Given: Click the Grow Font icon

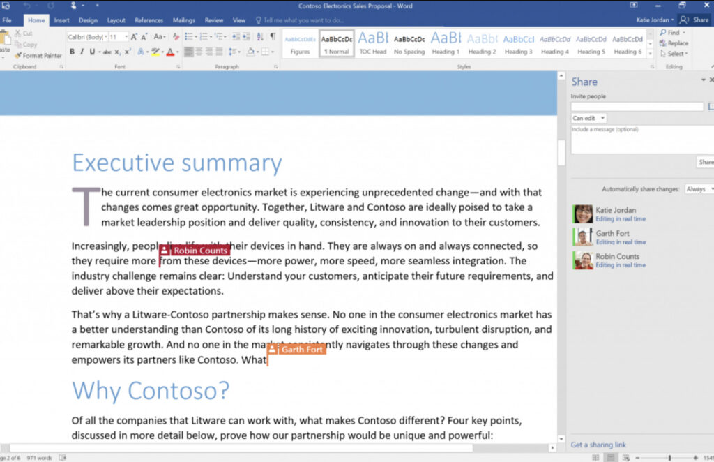Looking at the screenshot, I should [134, 37].
